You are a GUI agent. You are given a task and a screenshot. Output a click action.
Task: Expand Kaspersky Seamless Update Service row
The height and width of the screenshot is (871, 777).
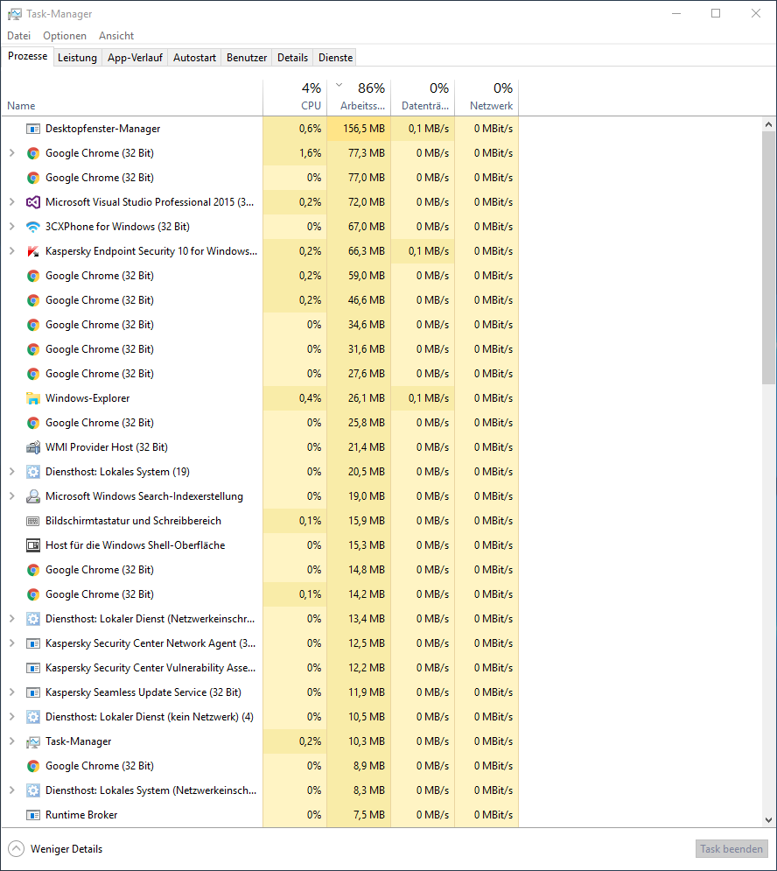pos(11,692)
